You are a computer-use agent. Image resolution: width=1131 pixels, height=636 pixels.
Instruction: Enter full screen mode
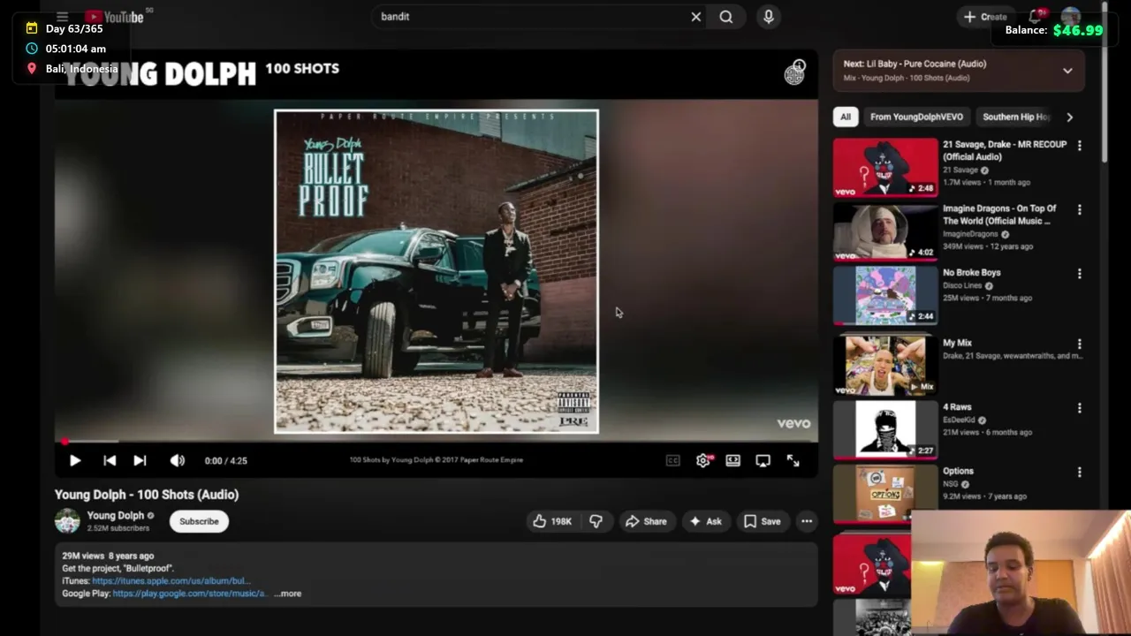[793, 460]
